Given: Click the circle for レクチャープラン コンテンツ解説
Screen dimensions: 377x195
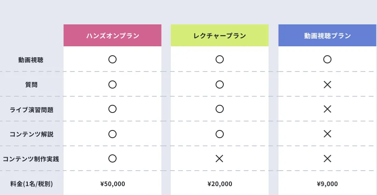Looking at the screenshot, I should (220, 134).
